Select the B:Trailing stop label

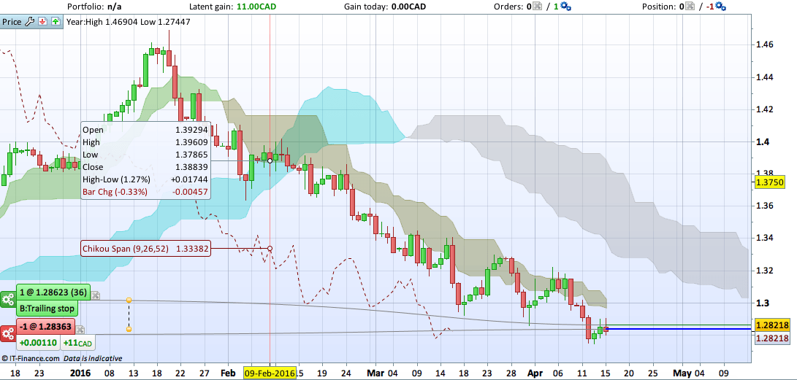(x=47, y=309)
